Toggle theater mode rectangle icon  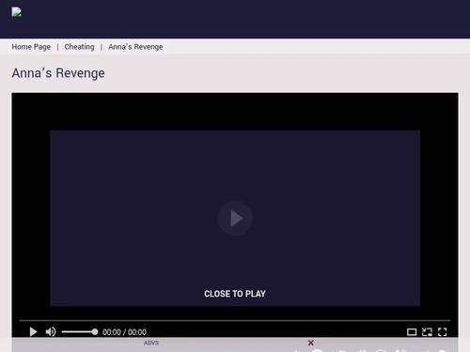[412, 332]
